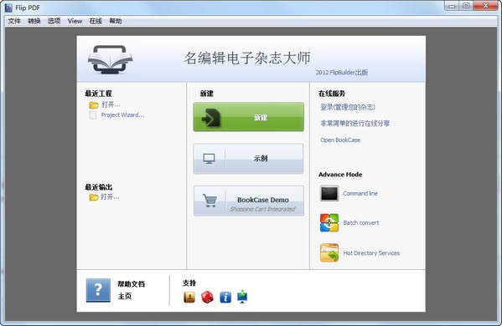Viewport: 502px width, 326px height.
Task: Click the folder icon under 最近输出
Action: (x=94, y=197)
